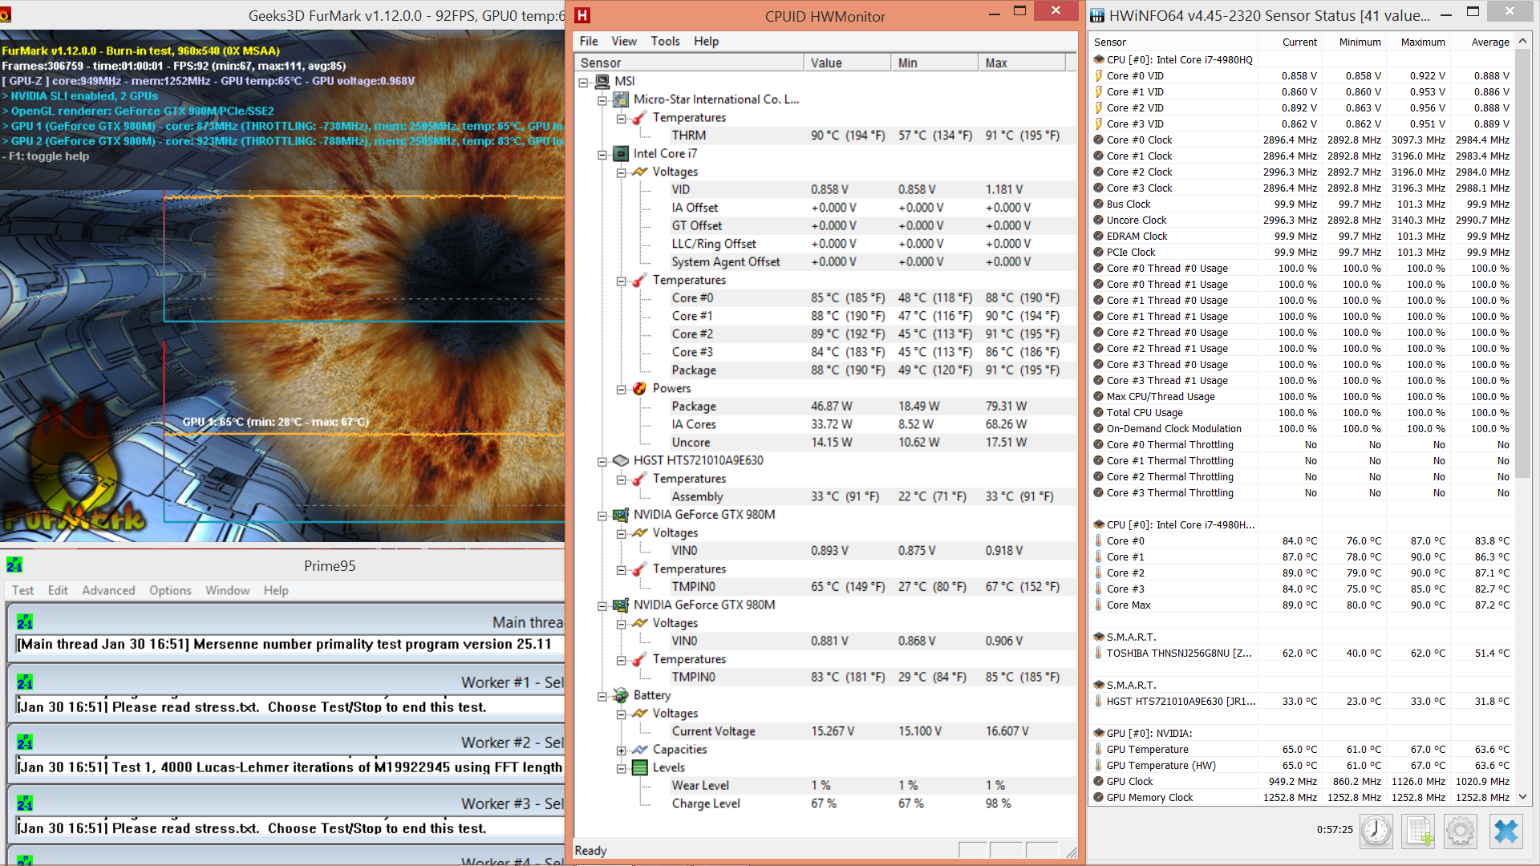Viewport: 1540px width, 866px height.
Task: Click the first NVIDIA GeForce GTX 980M card icon
Action: coord(621,515)
